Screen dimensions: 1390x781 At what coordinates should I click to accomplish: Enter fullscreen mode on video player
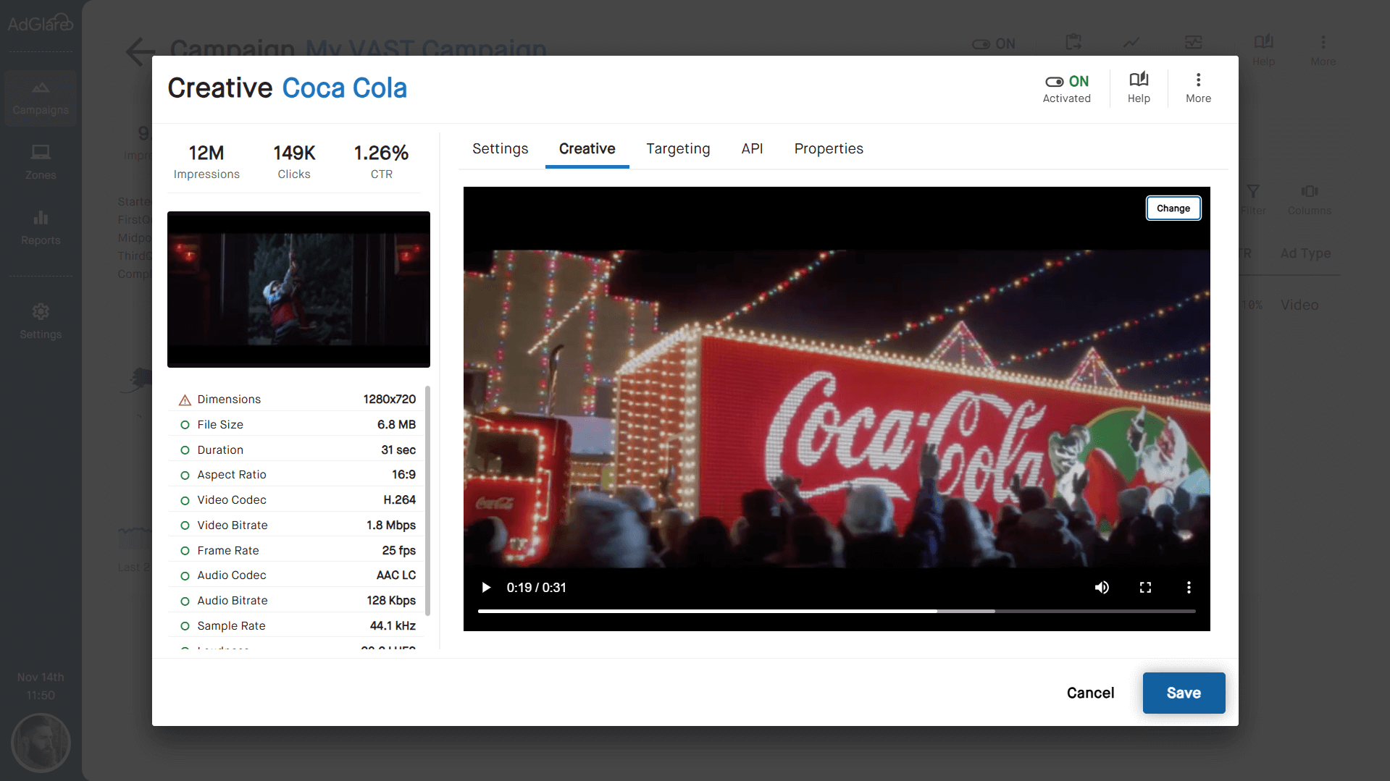(1144, 587)
